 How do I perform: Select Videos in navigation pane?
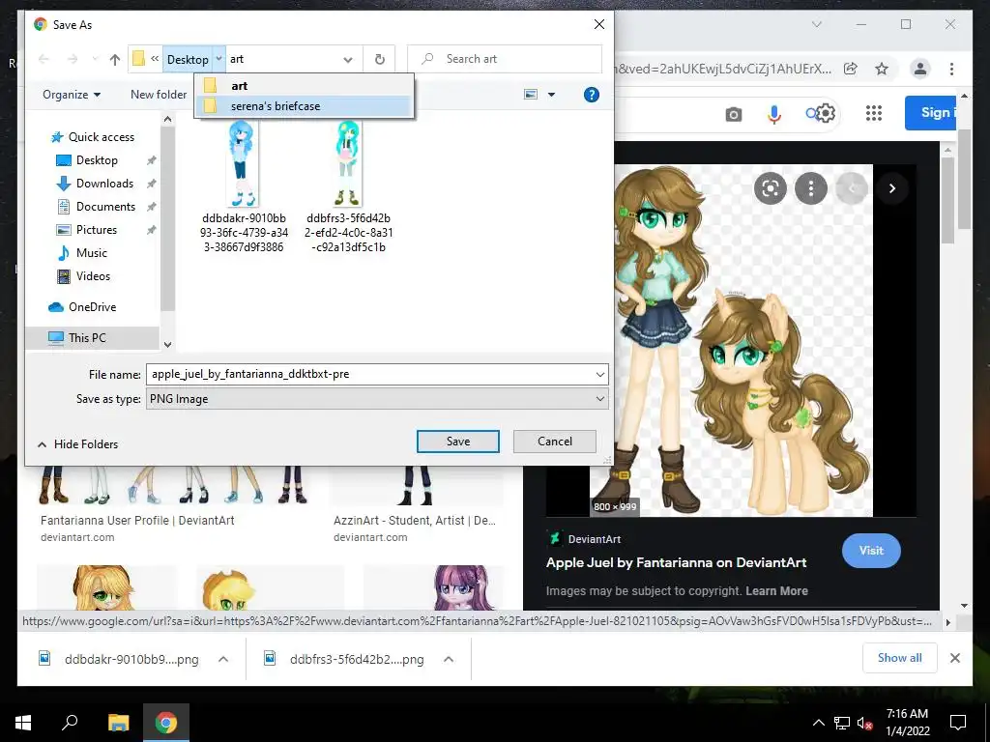pos(93,275)
